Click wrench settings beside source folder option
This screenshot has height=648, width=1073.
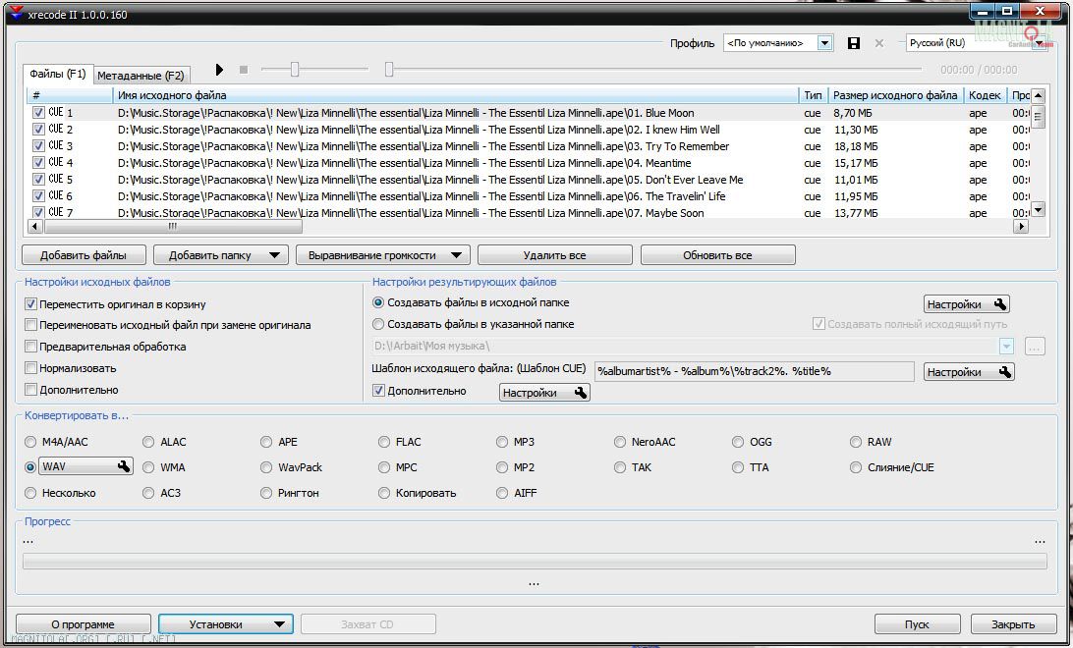coord(1000,304)
